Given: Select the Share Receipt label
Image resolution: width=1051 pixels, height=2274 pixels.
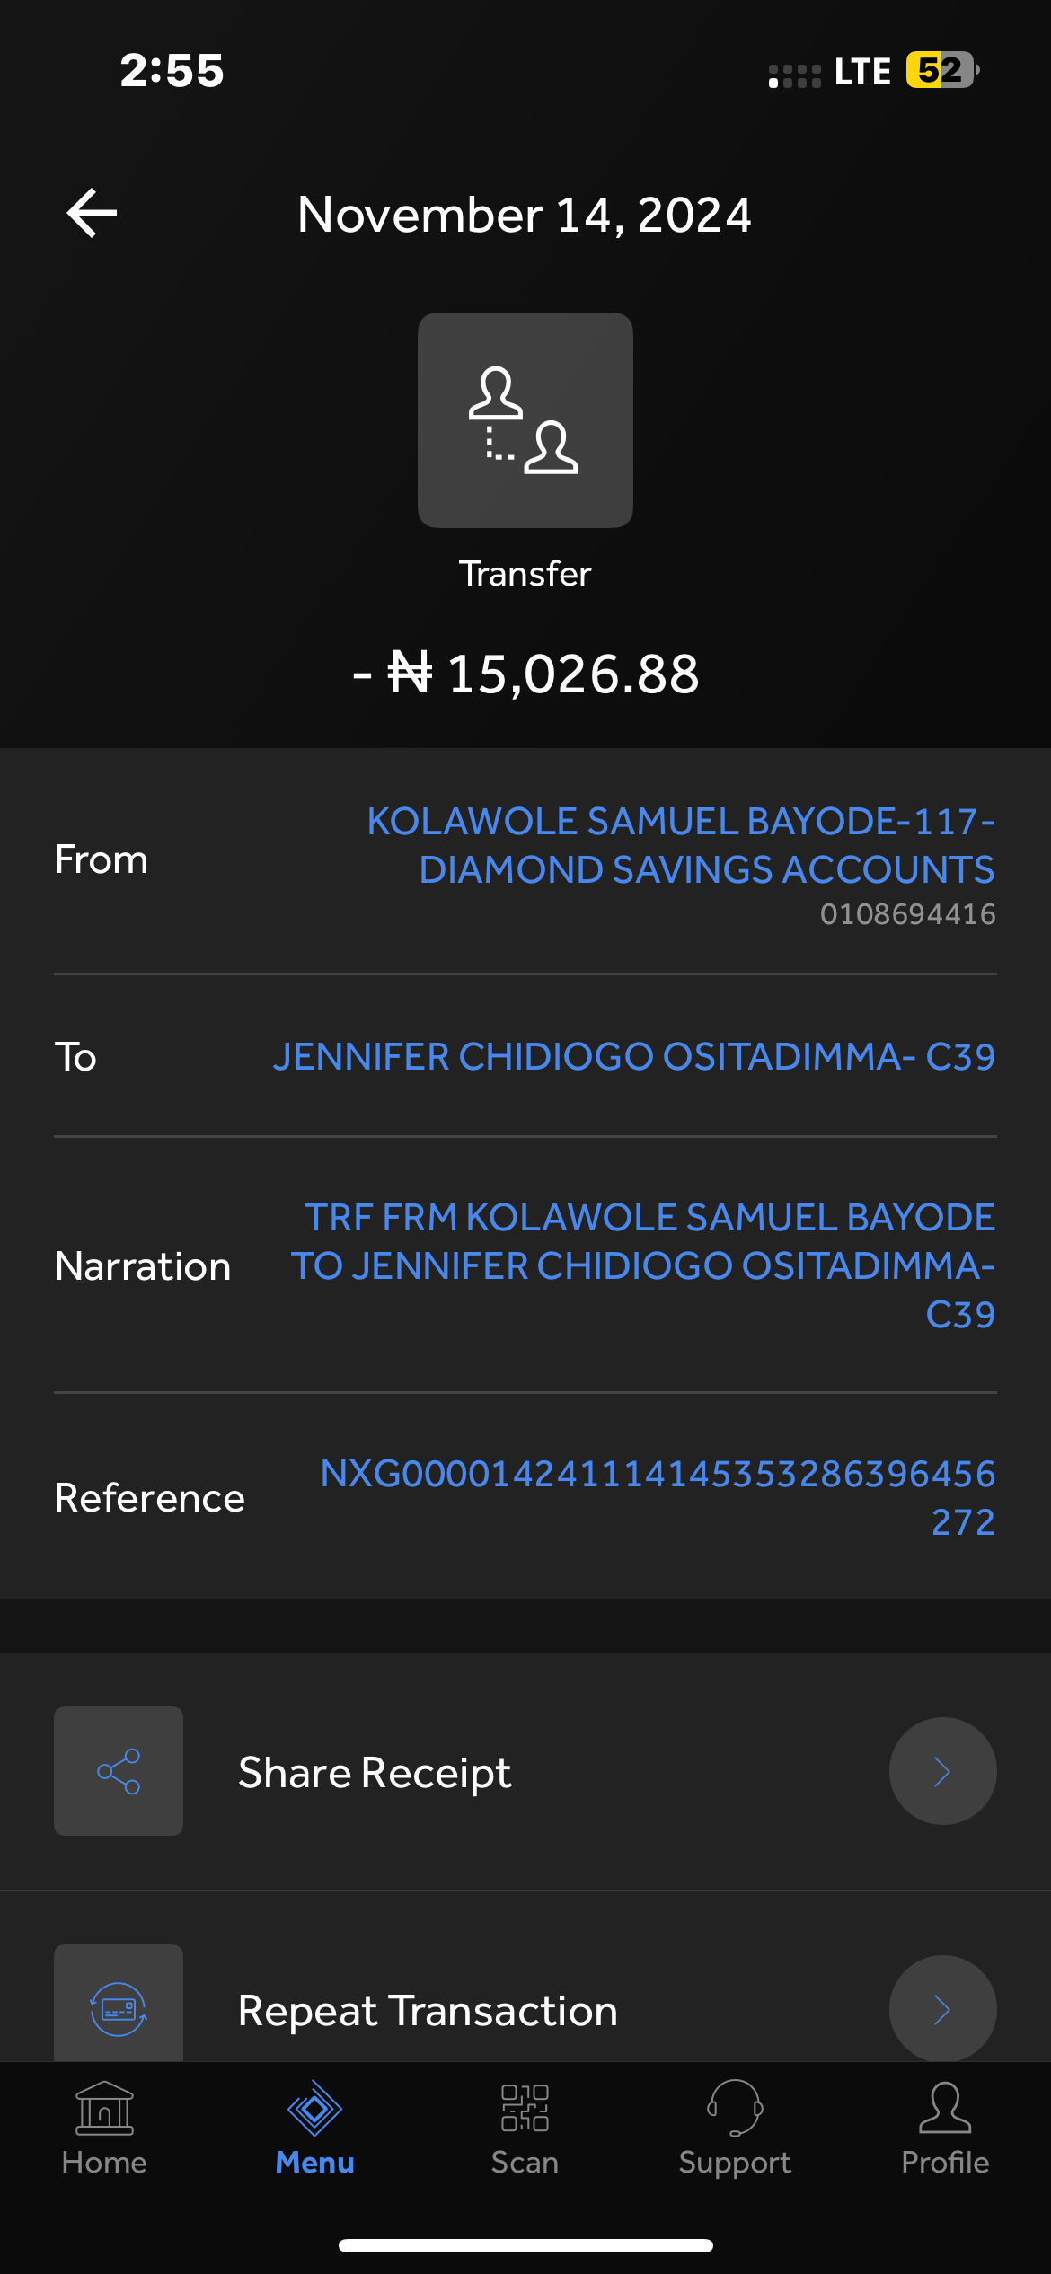Looking at the screenshot, I should [375, 1772].
